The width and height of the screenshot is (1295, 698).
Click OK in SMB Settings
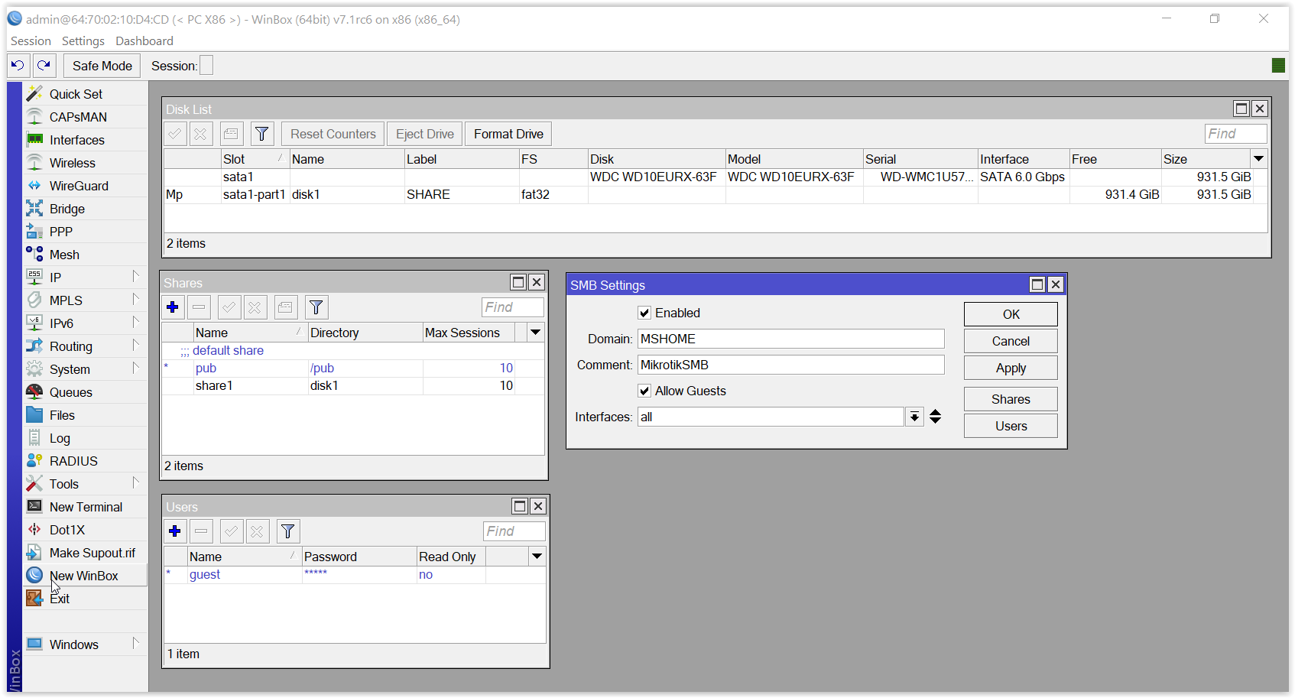pos(1011,314)
